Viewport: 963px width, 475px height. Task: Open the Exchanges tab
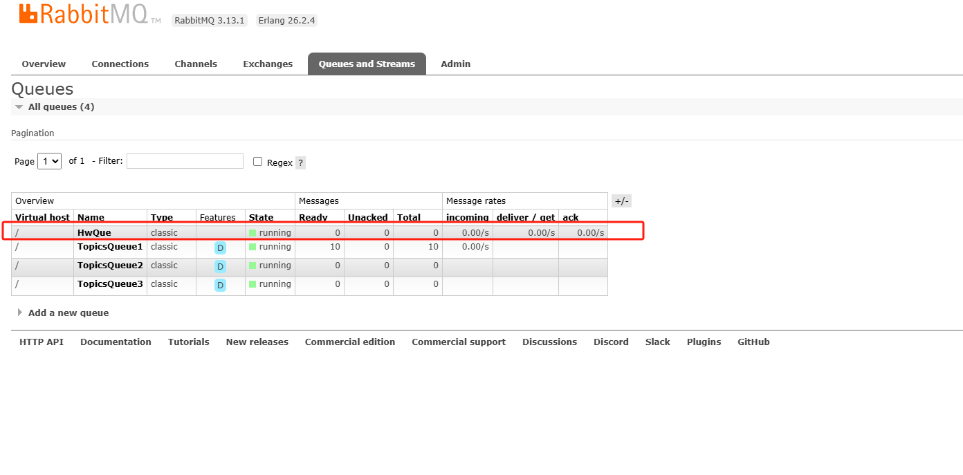coord(268,64)
